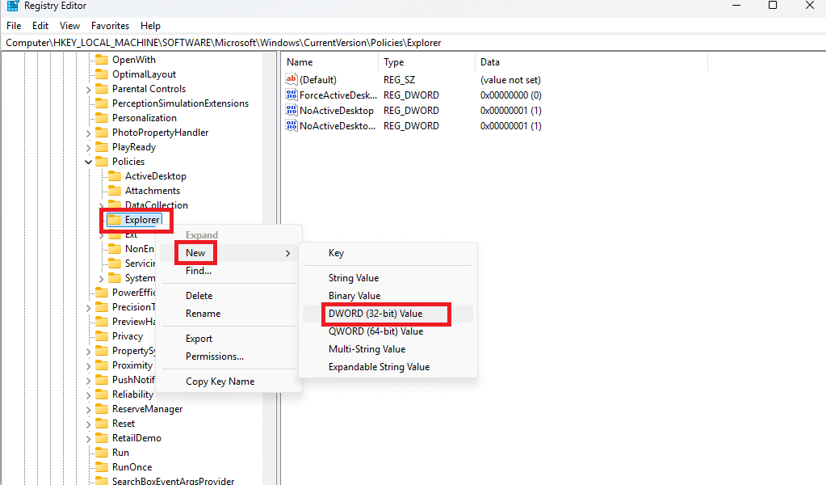Choose Rename in the context menu
Image resolution: width=826 pixels, height=485 pixels.
pos(229,314)
